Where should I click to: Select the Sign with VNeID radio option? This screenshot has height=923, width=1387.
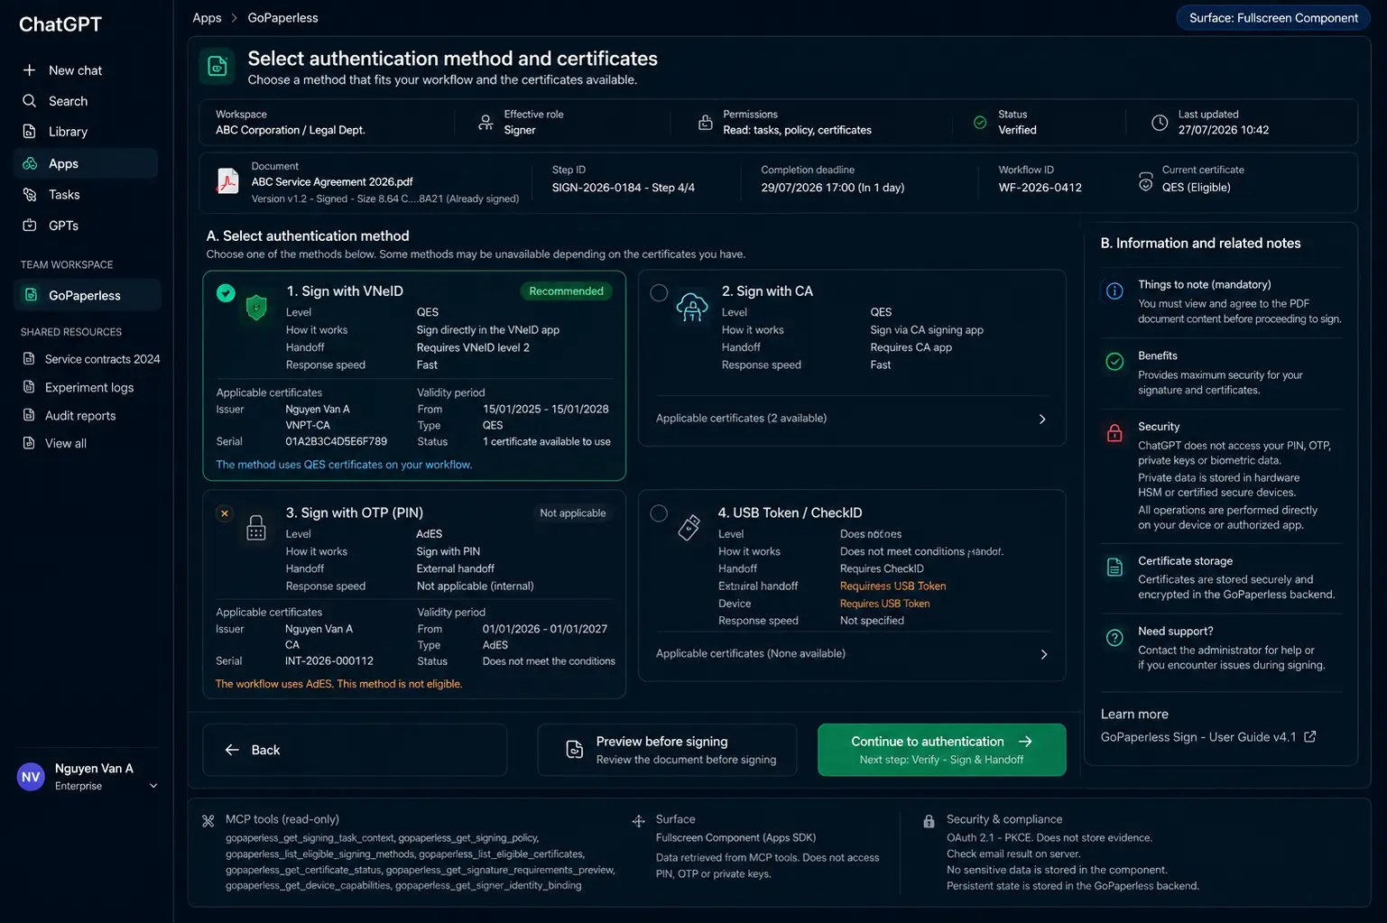[226, 292]
